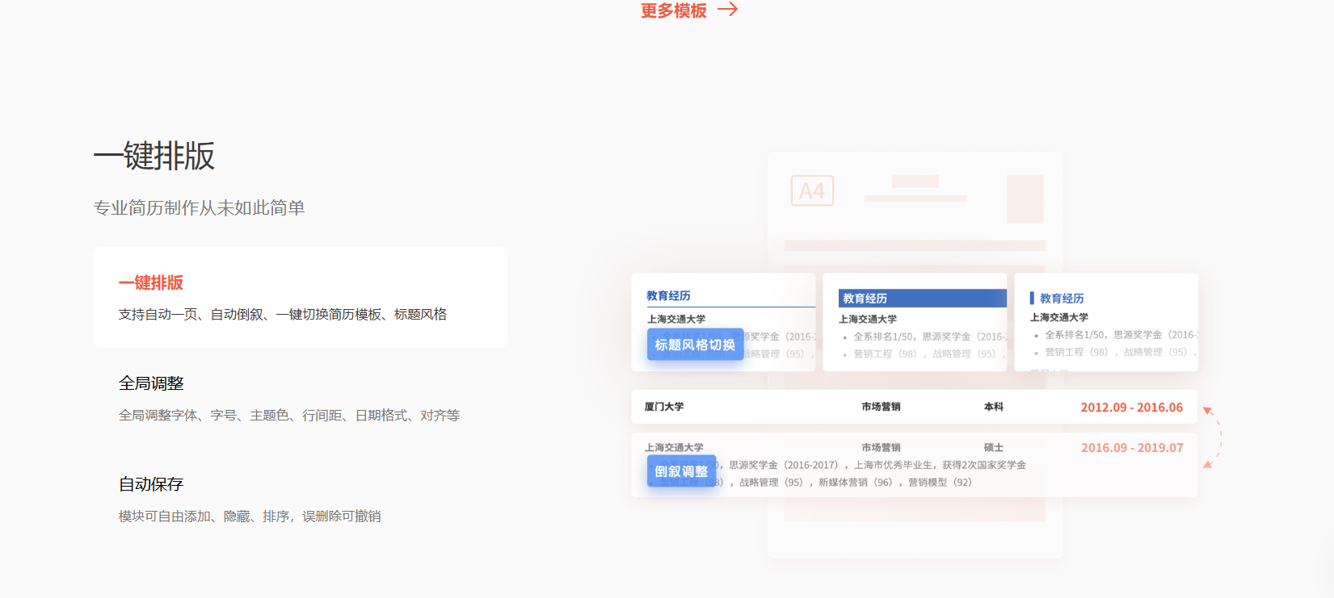Screen dimensions: 1334x598
Task: Switch to the 全局调整 feature tab
Action: (x=151, y=384)
